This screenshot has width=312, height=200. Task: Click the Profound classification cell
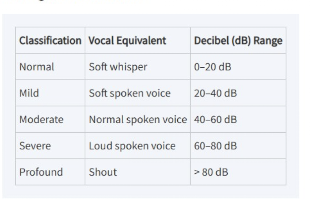pyautogui.click(x=41, y=172)
